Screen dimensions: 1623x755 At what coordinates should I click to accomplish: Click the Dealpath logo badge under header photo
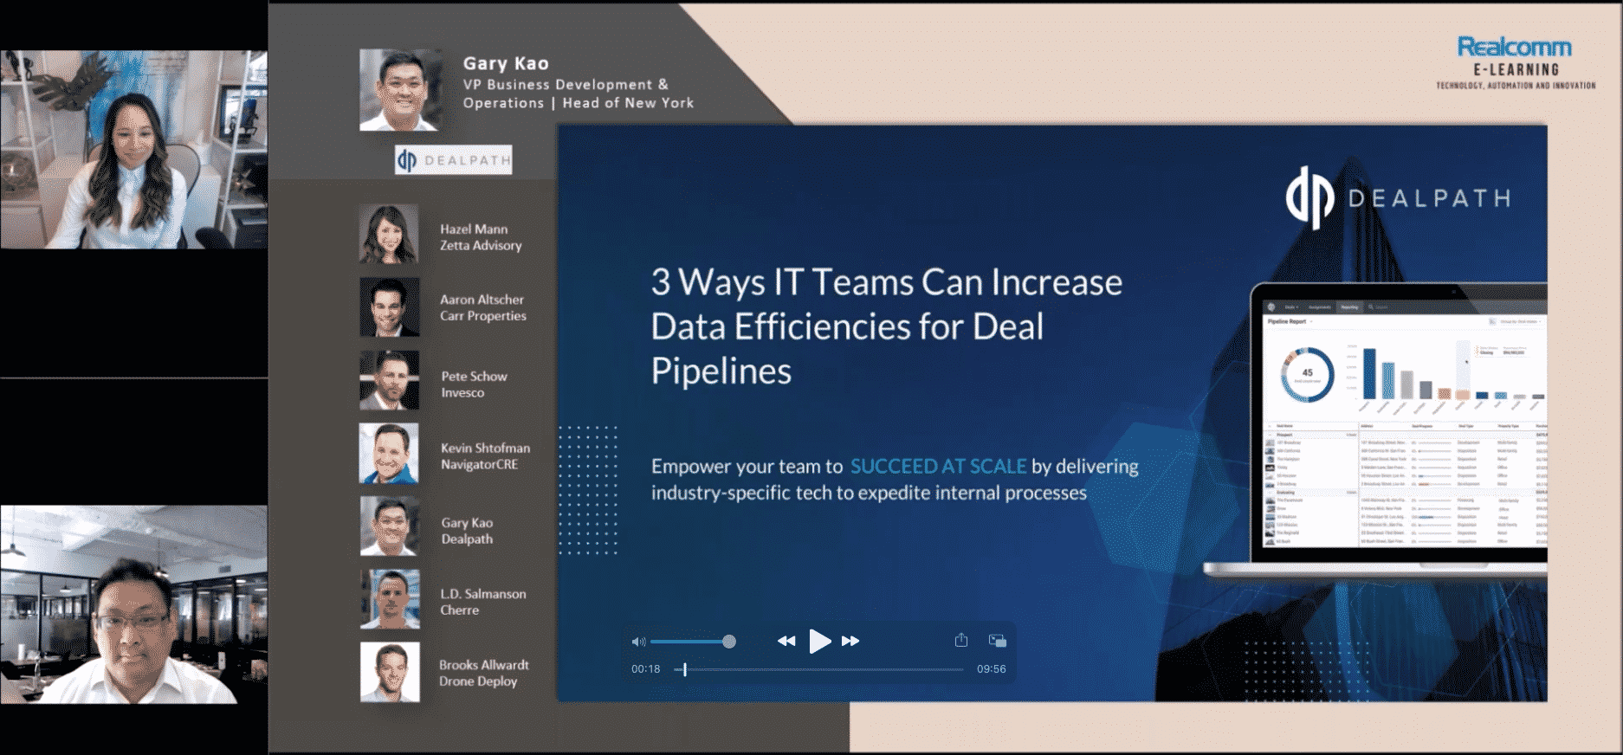453,160
